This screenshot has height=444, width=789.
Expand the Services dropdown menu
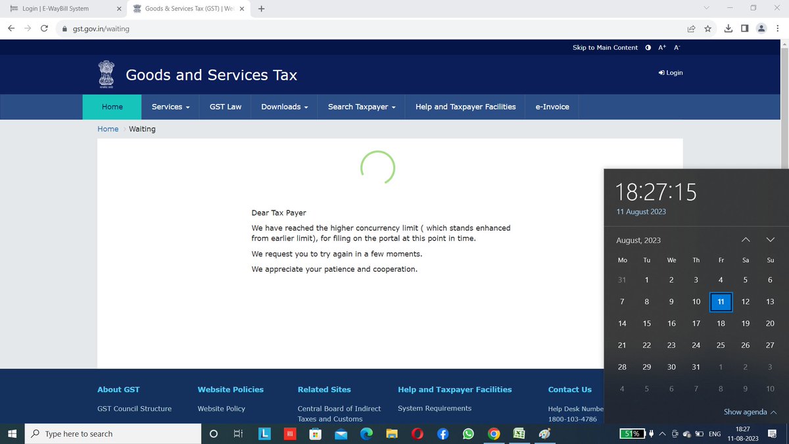pyautogui.click(x=170, y=107)
